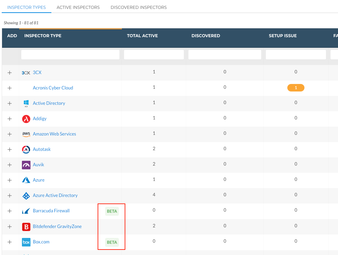Open the Amazon Web Services link

click(54, 134)
